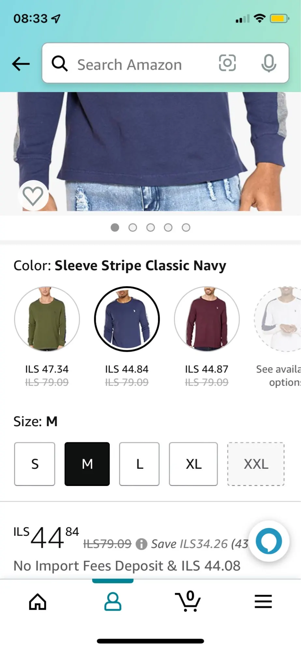Open the account profile tab
This screenshot has width=301, height=651.
click(113, 602)
